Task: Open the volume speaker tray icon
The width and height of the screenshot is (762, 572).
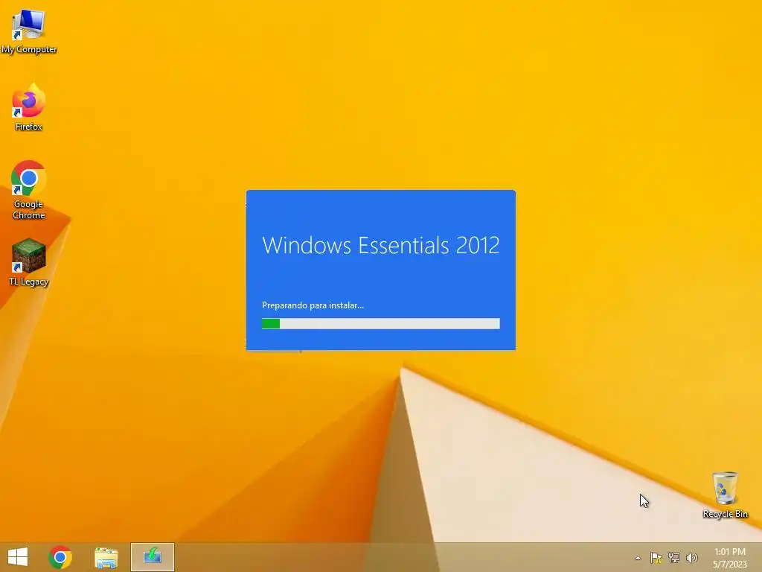Action: [691, 558]
